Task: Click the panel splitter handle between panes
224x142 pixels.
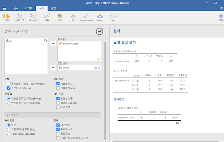Action: pyautogui.click(x=108, y=85)
